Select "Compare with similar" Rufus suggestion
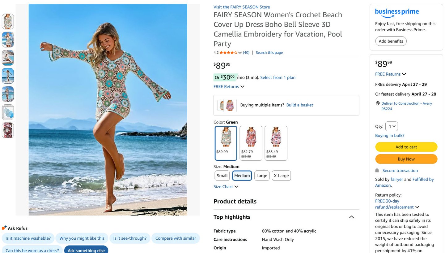 point(176,238)
